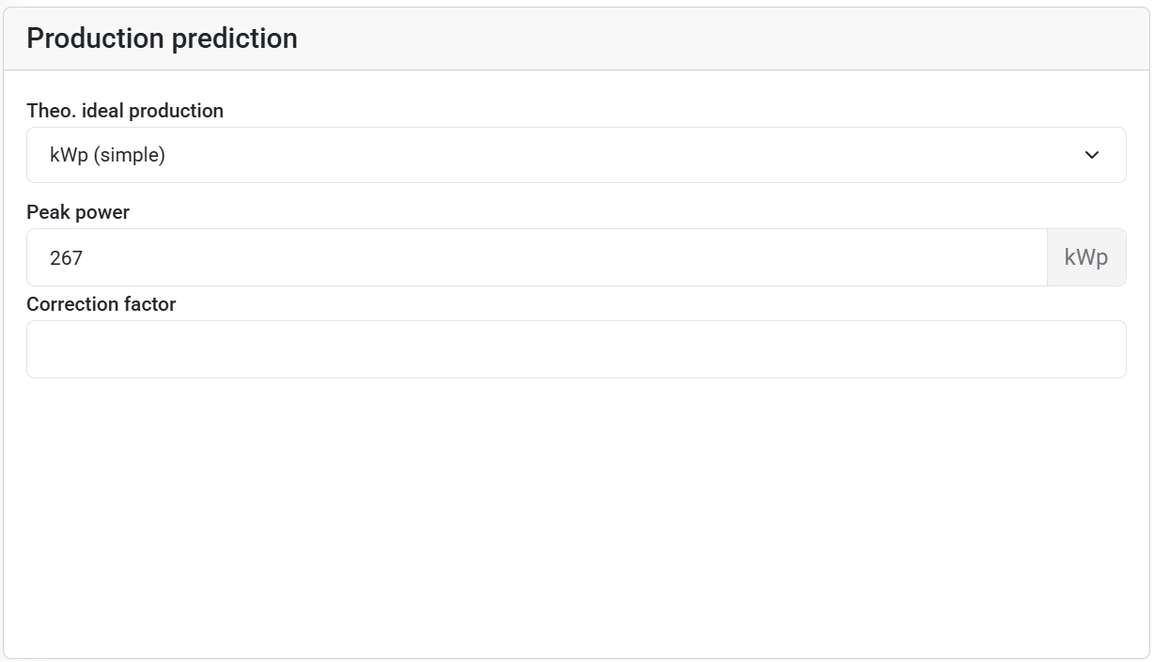Click the blank area below Correction factor

(575, 516)
